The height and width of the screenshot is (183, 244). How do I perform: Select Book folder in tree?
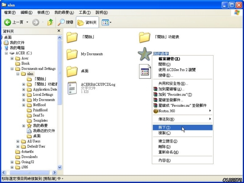pos(22,64)
